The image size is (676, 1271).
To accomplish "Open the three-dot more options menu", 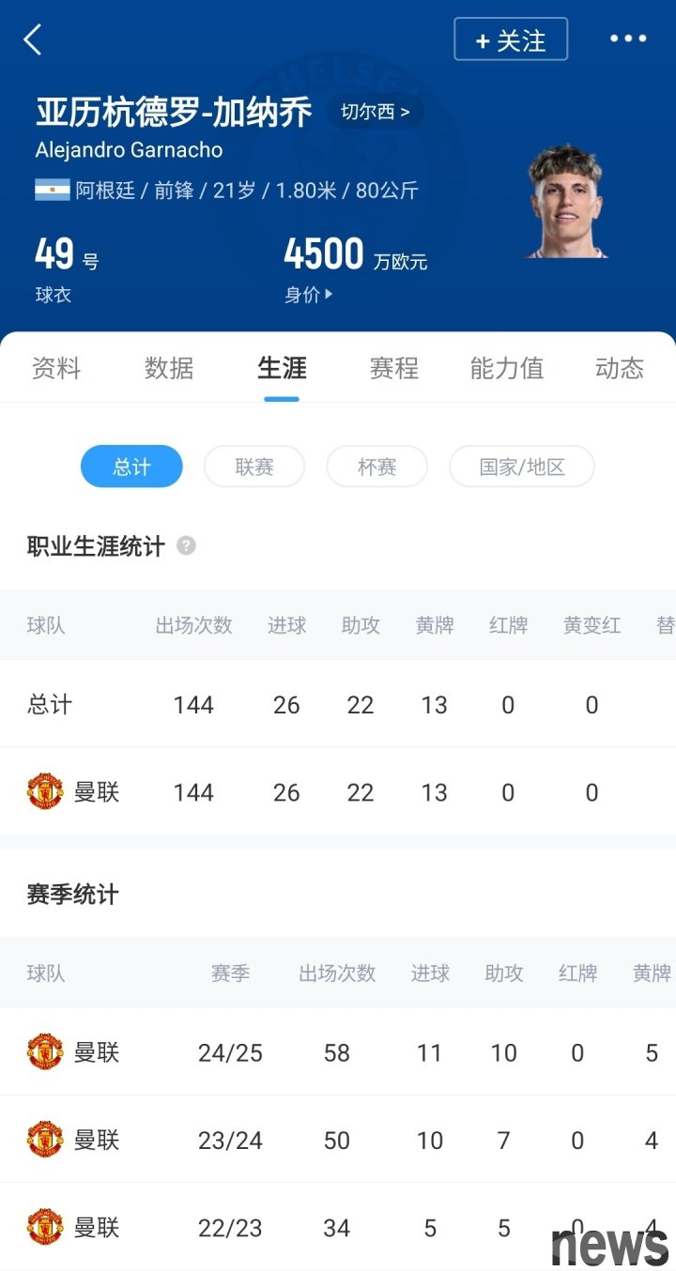I will (x=628, y=38).
